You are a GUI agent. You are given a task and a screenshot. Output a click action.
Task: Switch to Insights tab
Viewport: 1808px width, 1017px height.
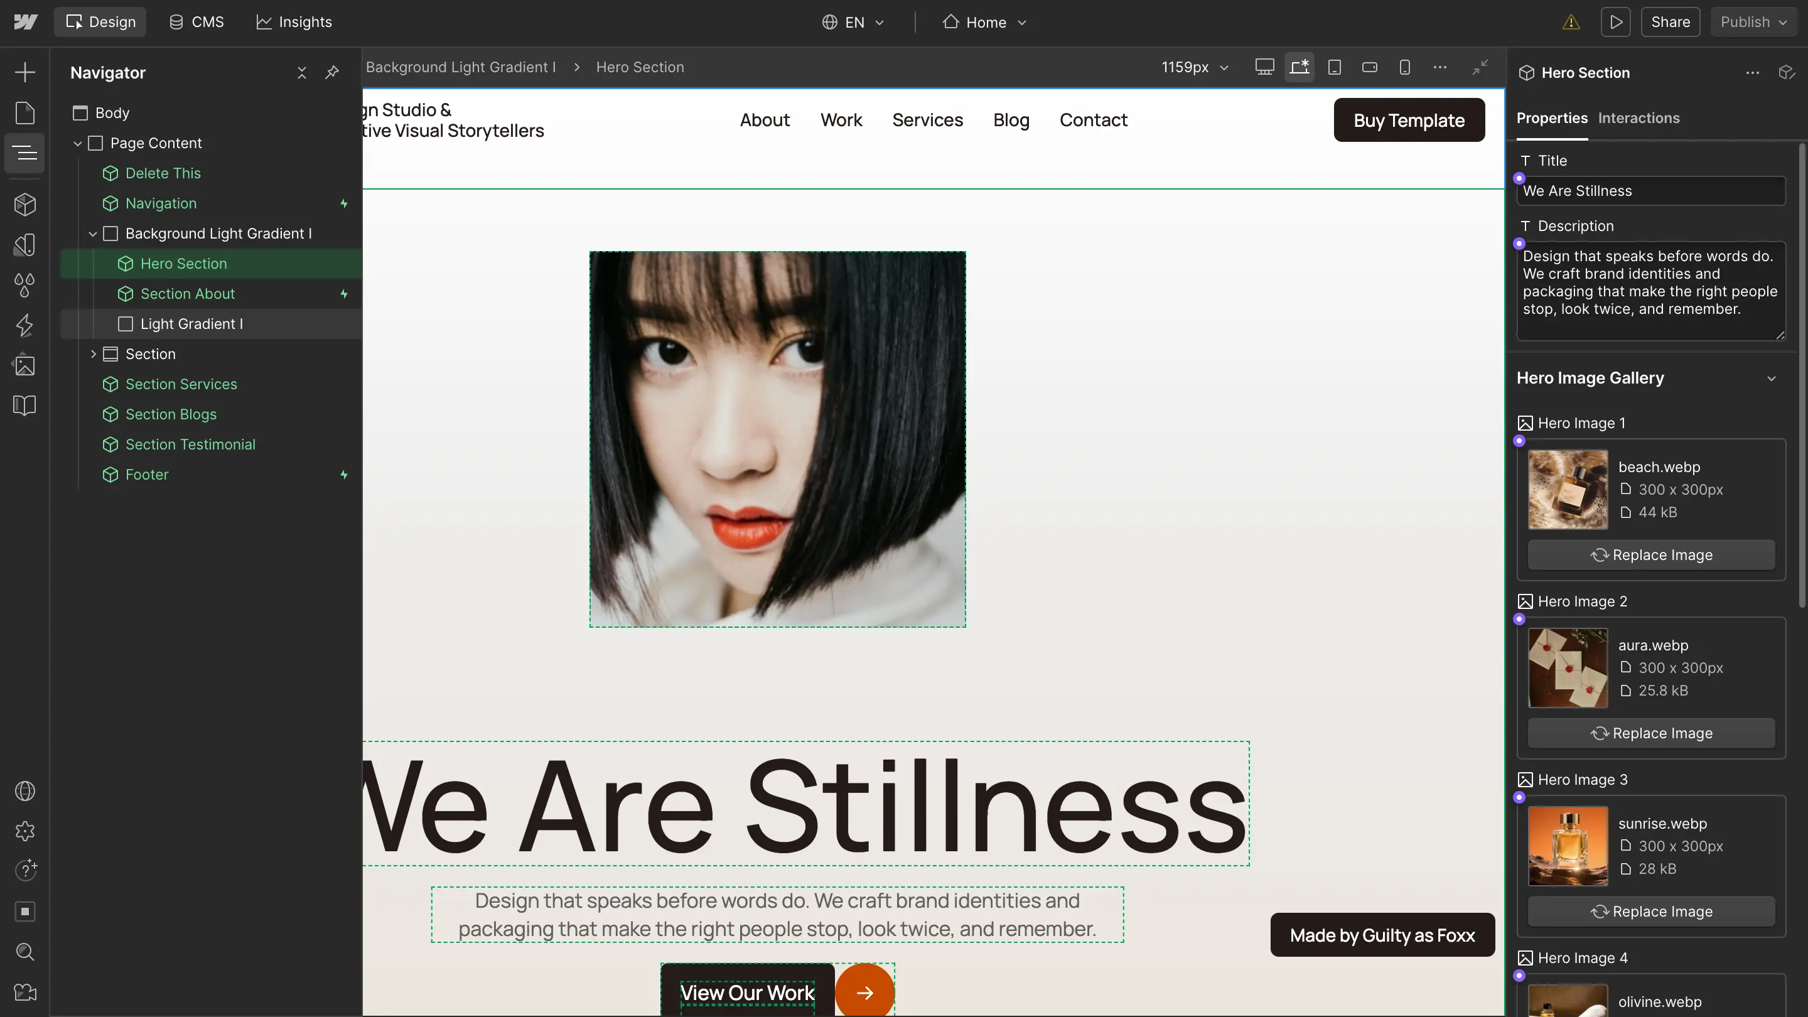click(294, 22)
